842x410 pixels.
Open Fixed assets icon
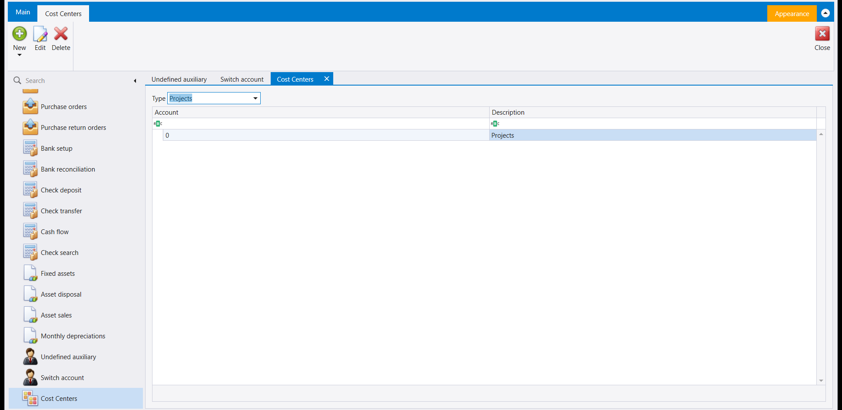30,273
